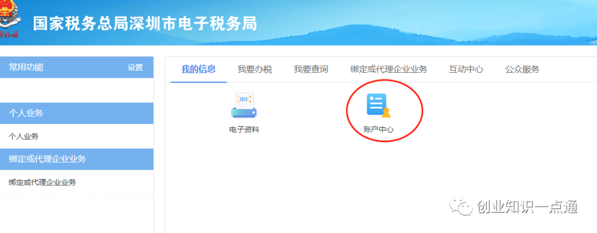Click the 账户中心 text label
The image size is (597, 233).
tap(379, 129)
